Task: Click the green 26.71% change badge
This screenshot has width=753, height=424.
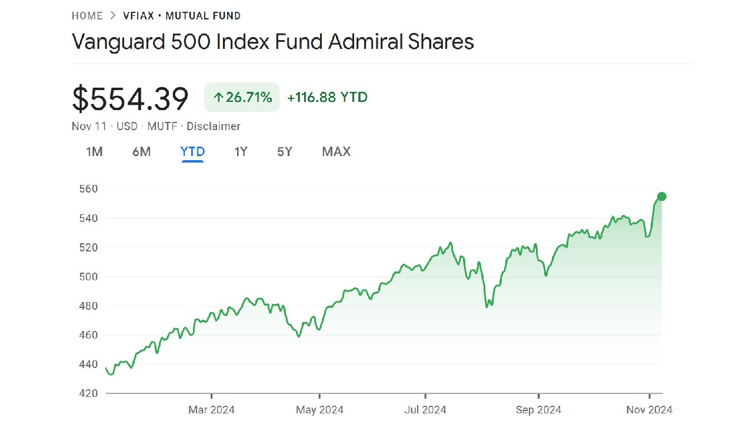Action: point(242,97)
